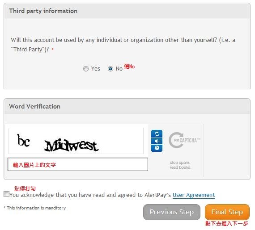The image size is (255, 230).
Task: Click the "bc" CAPTCHA word image
Action: point(24,140)
